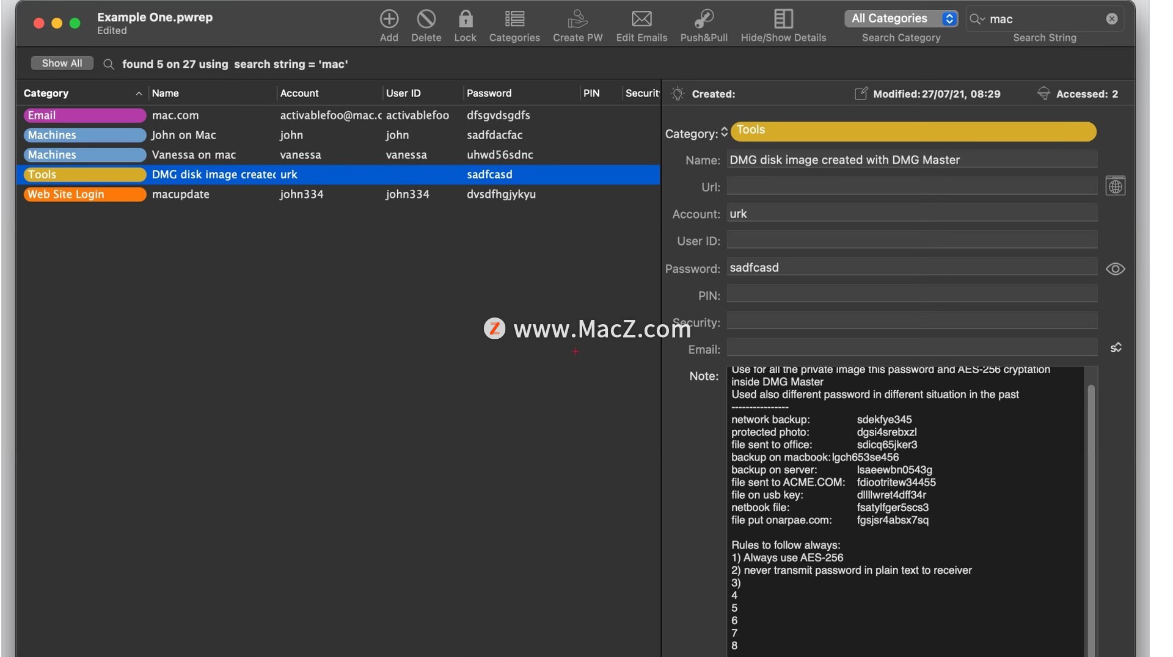Reveal password with the eye icon

click(x=1116, y=269)
